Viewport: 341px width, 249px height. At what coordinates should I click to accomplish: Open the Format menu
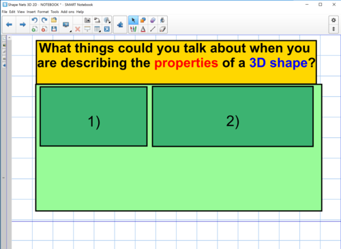[x=43, y=12]
